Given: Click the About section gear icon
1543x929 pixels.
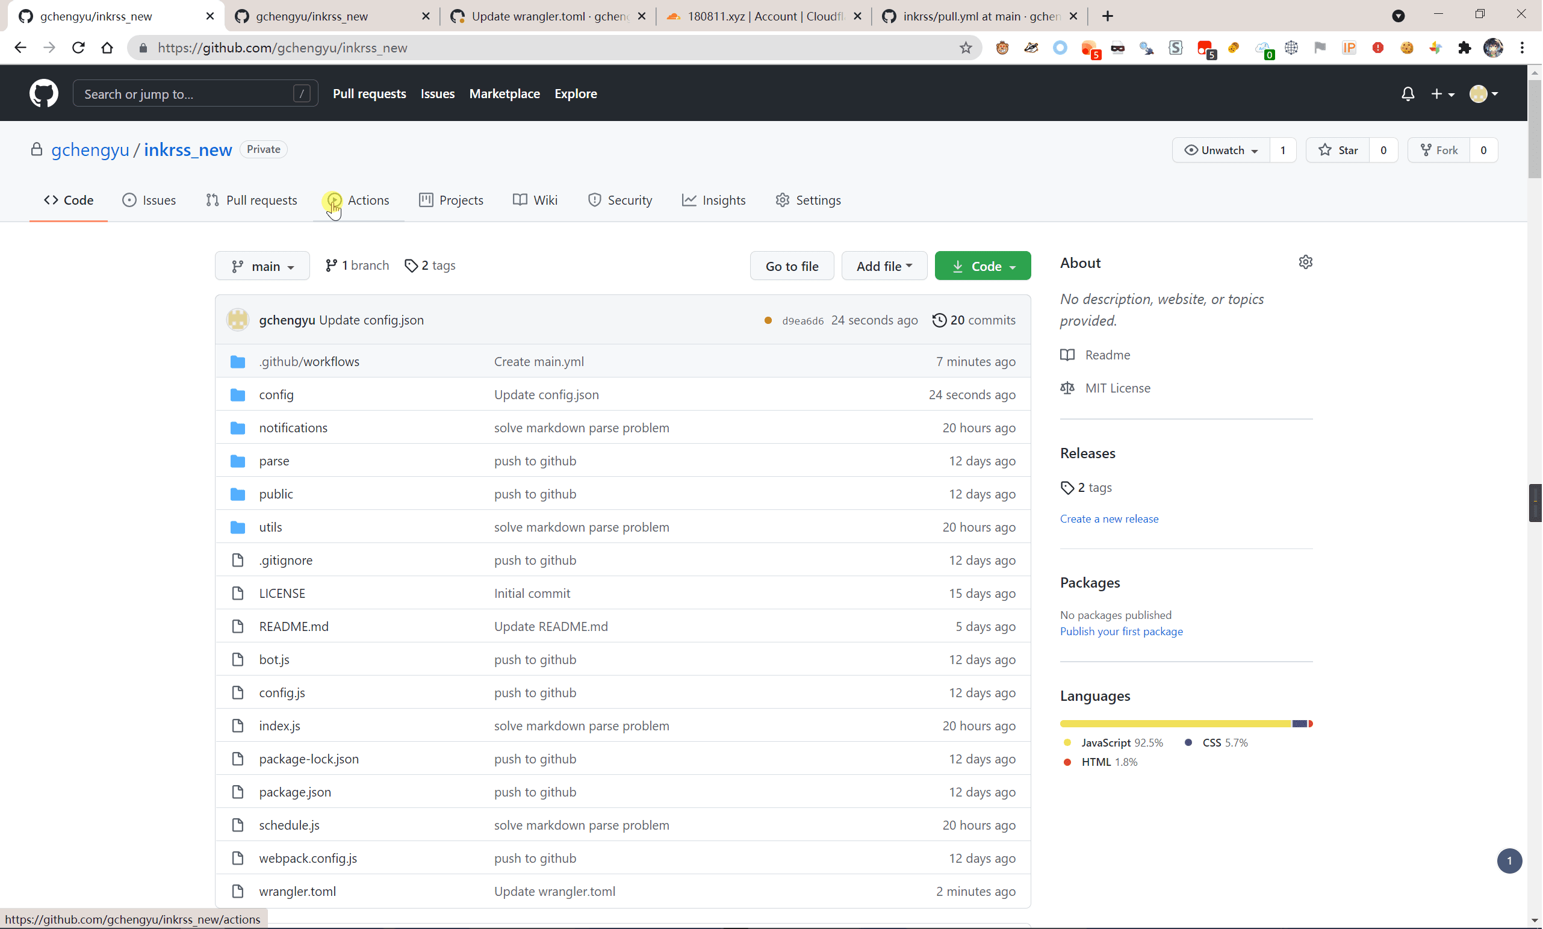Looking at the screenshot, I should click(x=1305, y=263).
